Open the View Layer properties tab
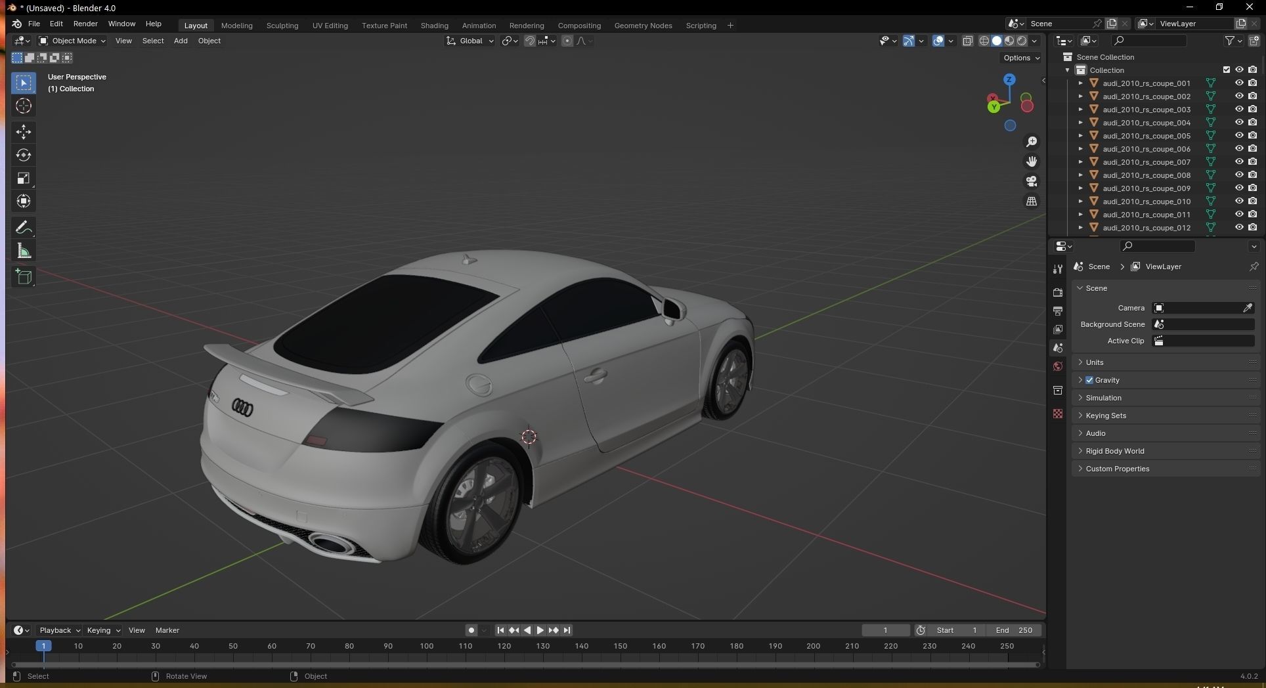This screenshot has height=688, width=1266. click(x=1058, y=329)
